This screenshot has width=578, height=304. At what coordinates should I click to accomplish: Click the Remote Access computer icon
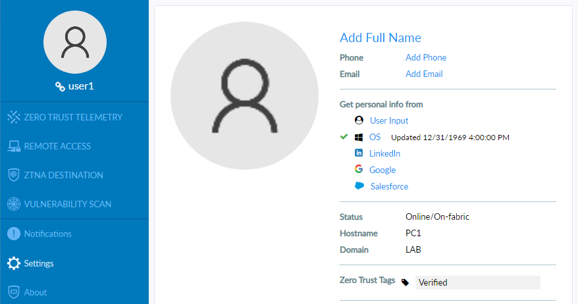point(14,146)
